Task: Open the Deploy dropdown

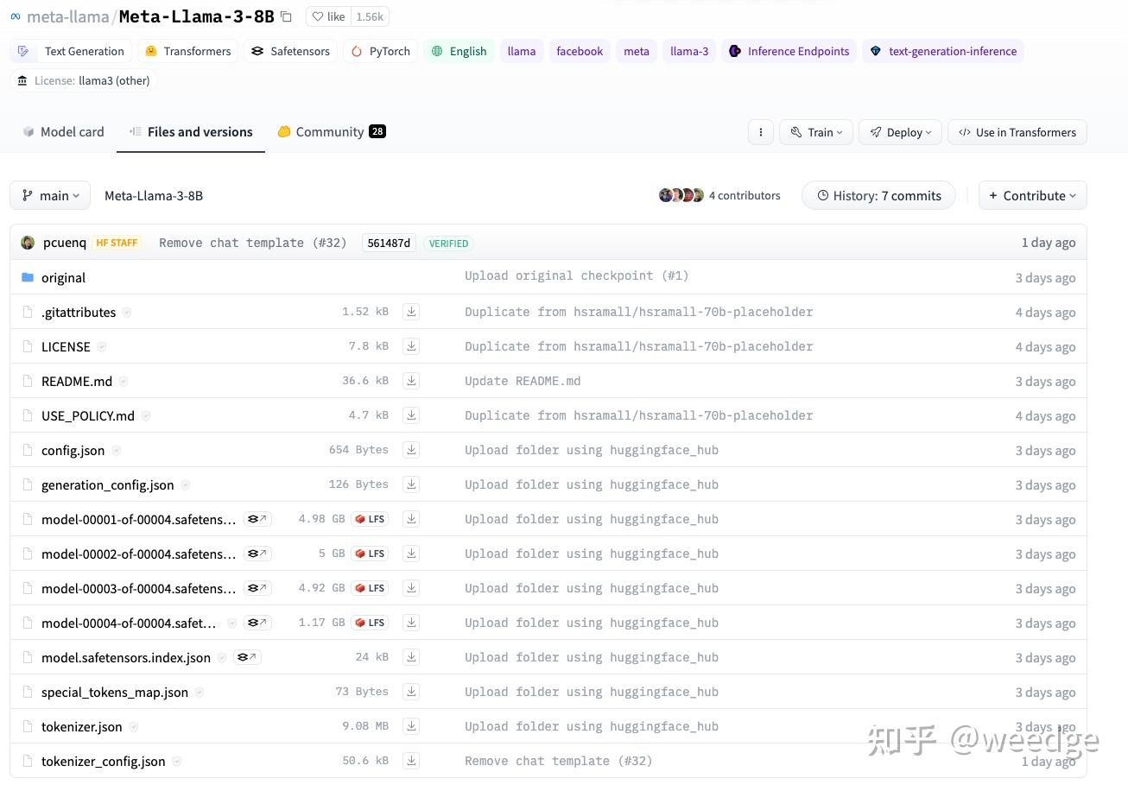Action: tap(900, 131)
